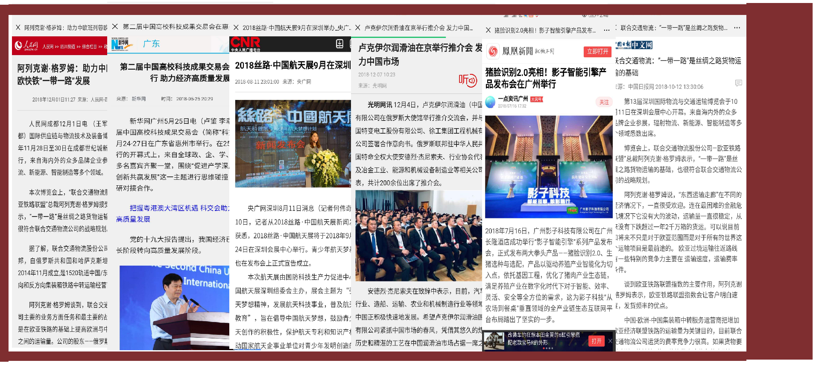Click the speaker photo in the 新华网 article
Screen dimensions: 813x366
(174, 307)
